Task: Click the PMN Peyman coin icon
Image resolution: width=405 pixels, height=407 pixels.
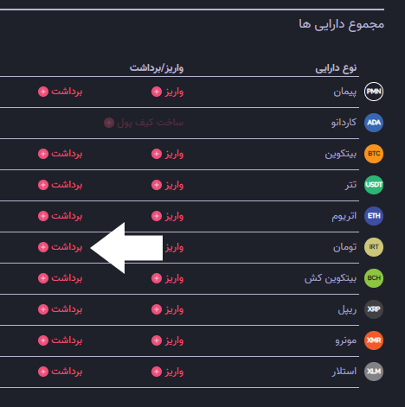Action: (x=374, y=92)
